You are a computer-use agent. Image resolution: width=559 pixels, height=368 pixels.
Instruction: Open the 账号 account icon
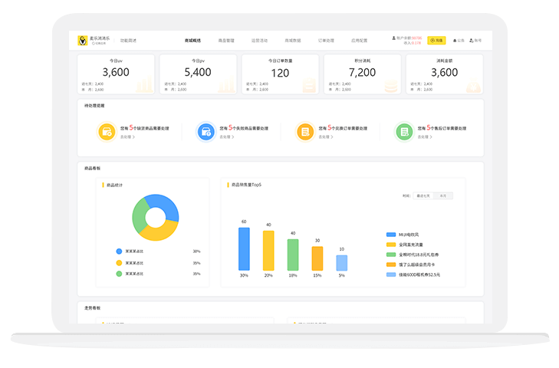pyautogui.click(x=472, y=40)
